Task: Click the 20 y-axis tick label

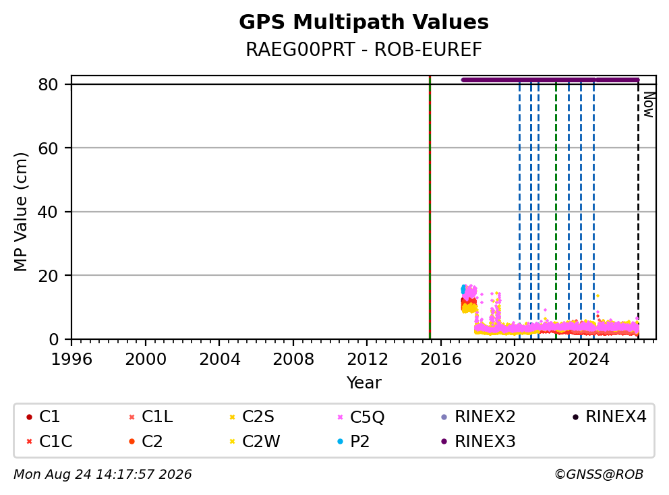Action: coord(48,276)
